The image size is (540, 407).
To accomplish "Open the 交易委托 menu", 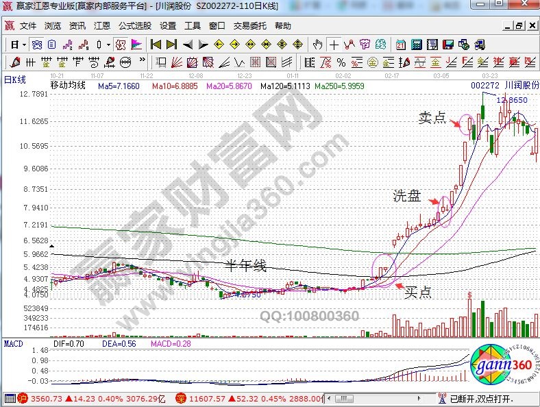I will point(250,26).
